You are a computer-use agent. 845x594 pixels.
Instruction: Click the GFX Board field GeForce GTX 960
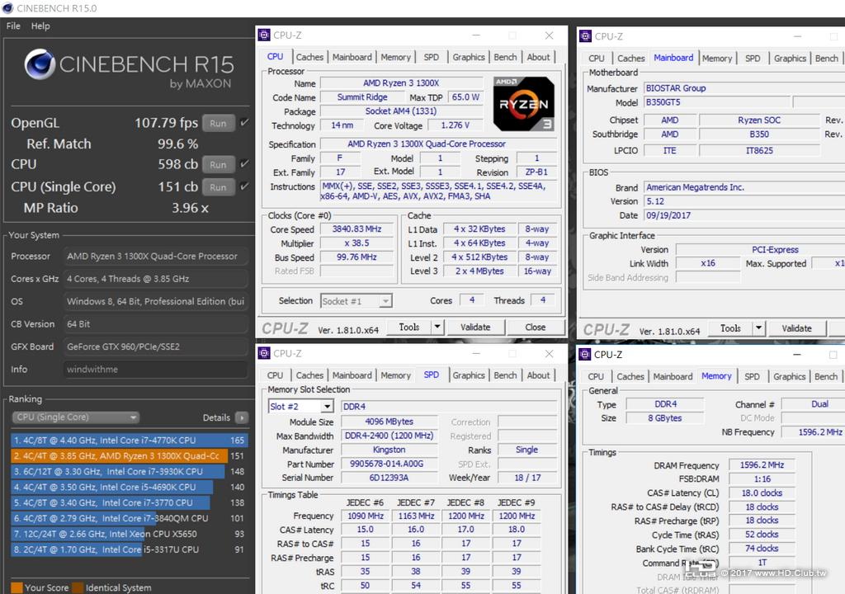[155, 346]
